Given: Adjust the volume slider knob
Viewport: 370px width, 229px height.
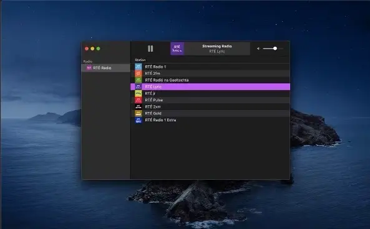Looking at the screenshot, I should pyautogui.click(x=275, y=49).
